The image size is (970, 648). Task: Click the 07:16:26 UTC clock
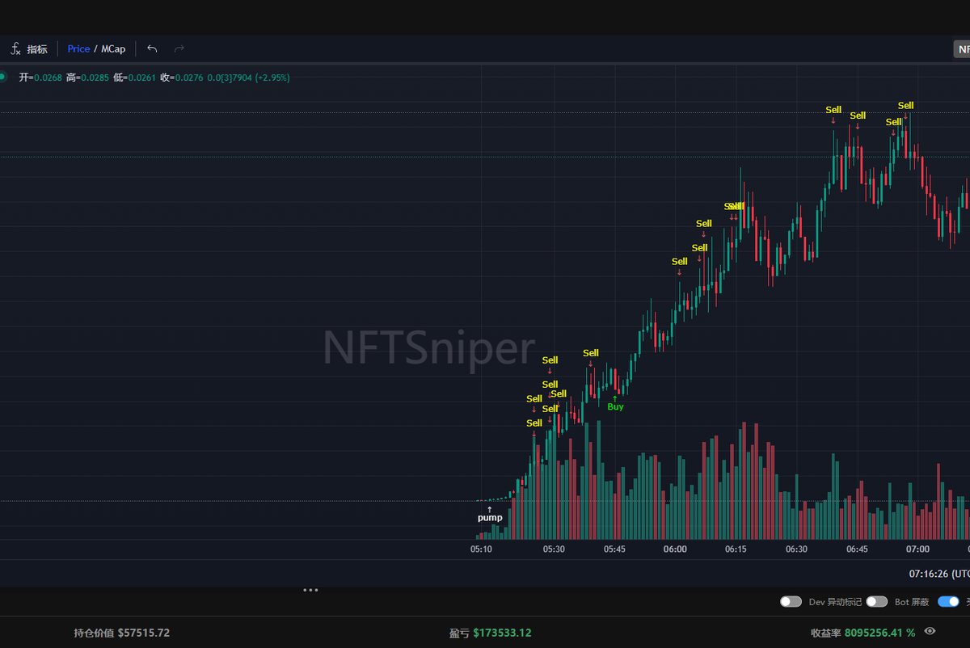[x=939, y=574]
